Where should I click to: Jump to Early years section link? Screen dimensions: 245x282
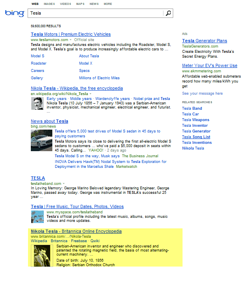(56, 99)
